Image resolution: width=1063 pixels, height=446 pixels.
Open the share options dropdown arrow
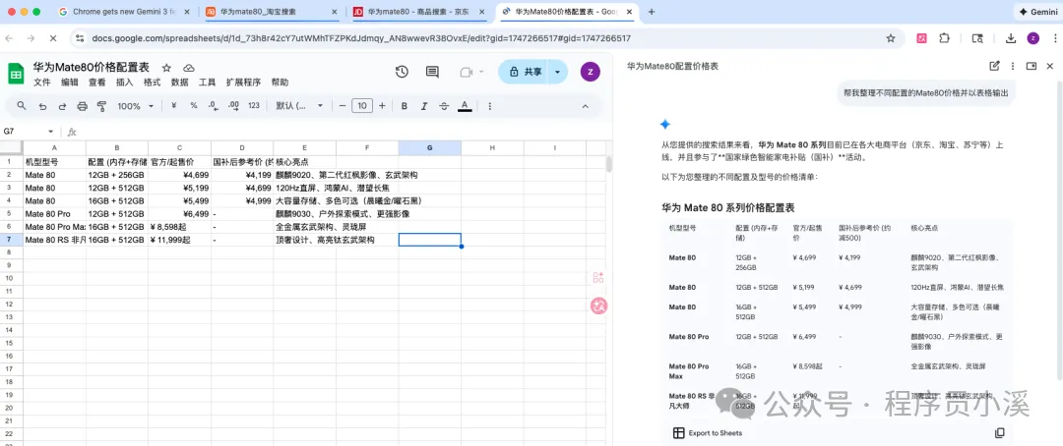pos(558,72)
